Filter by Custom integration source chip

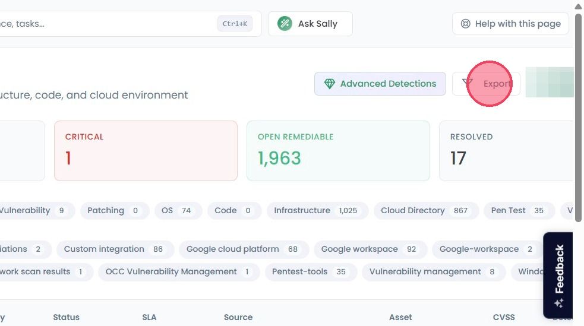tap(115, 249)
